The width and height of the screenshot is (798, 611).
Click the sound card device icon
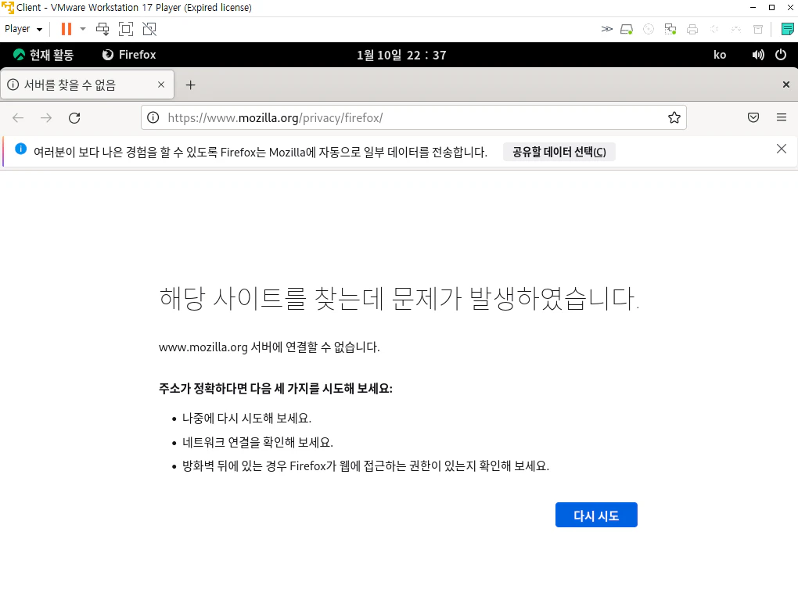tap(714, 29)
